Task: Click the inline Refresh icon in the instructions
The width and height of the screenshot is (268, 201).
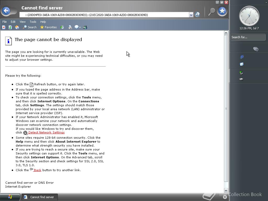Action: click(x=31, y=85)
